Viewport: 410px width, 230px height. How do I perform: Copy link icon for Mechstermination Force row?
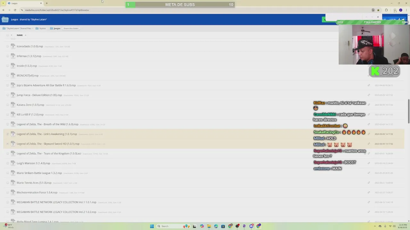(x=369, y=193)
